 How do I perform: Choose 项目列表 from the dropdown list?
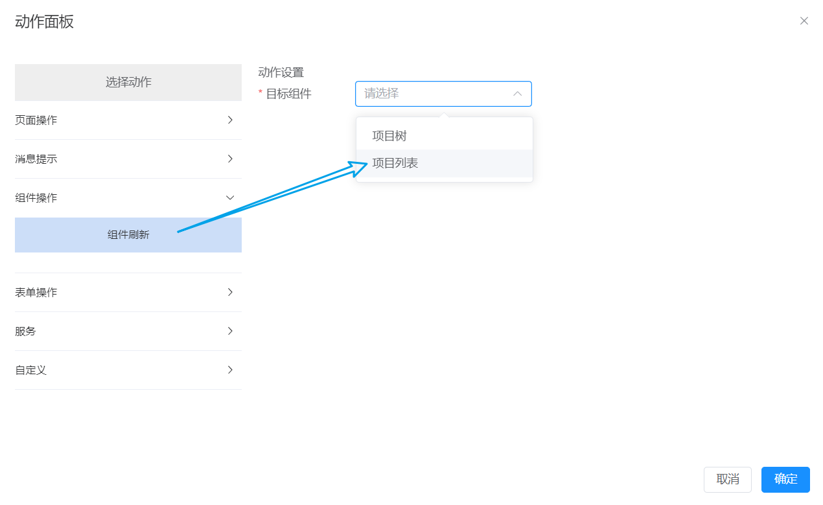(395, 163)
